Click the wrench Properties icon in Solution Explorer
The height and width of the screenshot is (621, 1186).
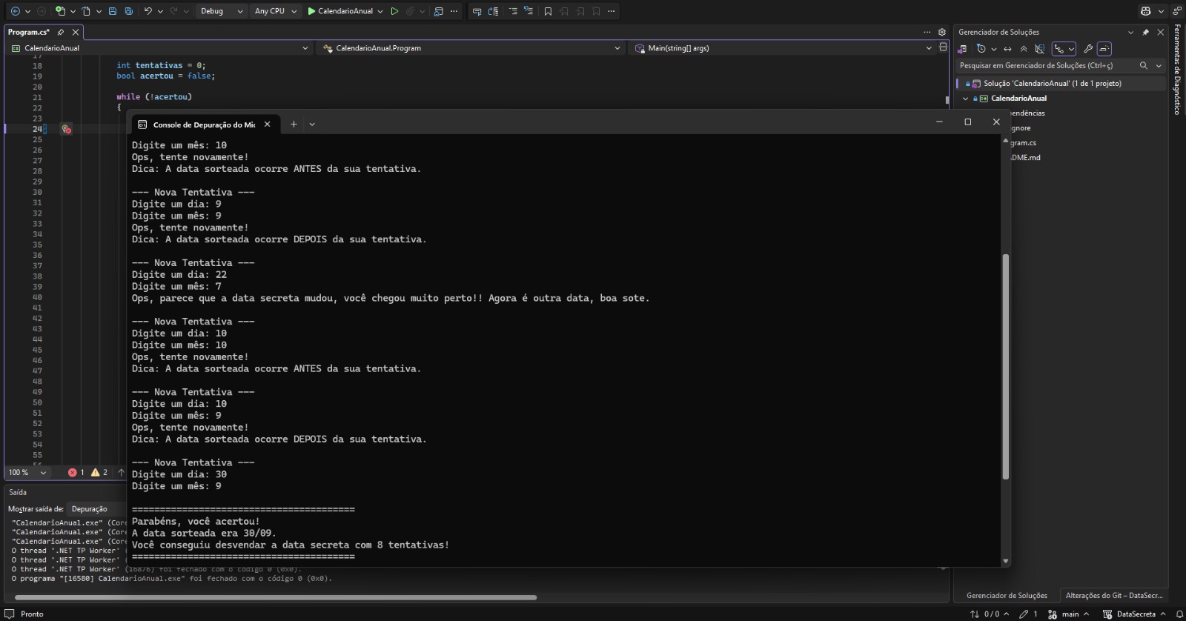point(1088,49)
